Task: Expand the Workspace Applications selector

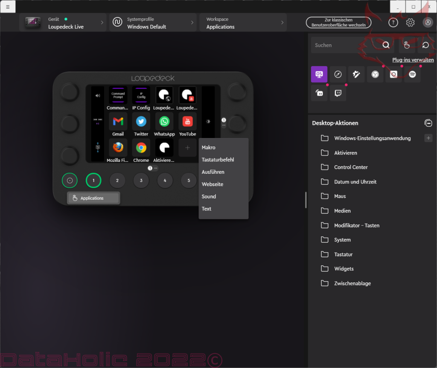Action: 243,23
